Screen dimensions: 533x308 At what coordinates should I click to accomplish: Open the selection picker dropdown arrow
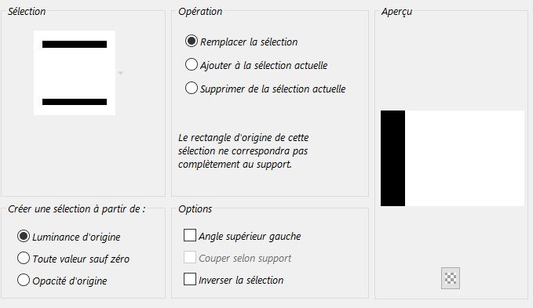(x=121, y=73)
